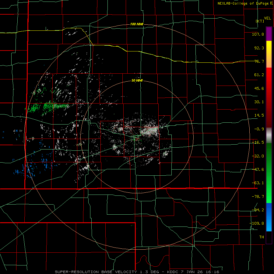
Task: Click the 107.8 scale value
Action: (258, 34)
